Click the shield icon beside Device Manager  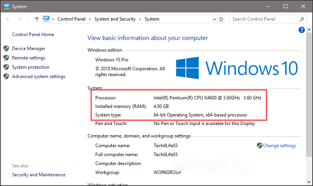[6, 49]
